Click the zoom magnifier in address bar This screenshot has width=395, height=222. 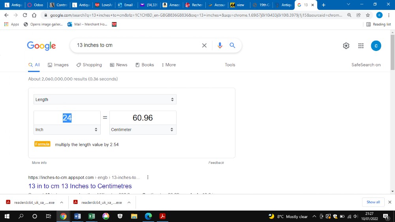tap(349, 15)
